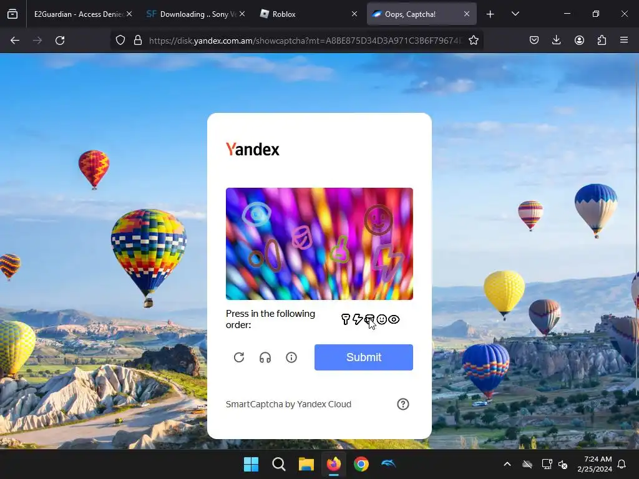This screenshot has width=639, height=479.
Task: Open notifications bell
Action: [x=622, y=464]
